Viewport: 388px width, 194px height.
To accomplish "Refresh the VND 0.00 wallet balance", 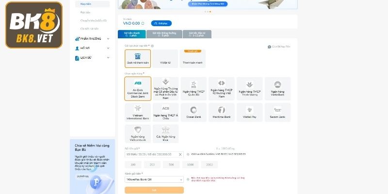I will point(143,23).
